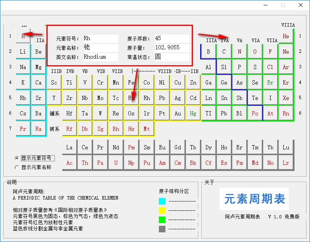Select the Lr lawrencium element
310x242 pixels.
point(286,163)
